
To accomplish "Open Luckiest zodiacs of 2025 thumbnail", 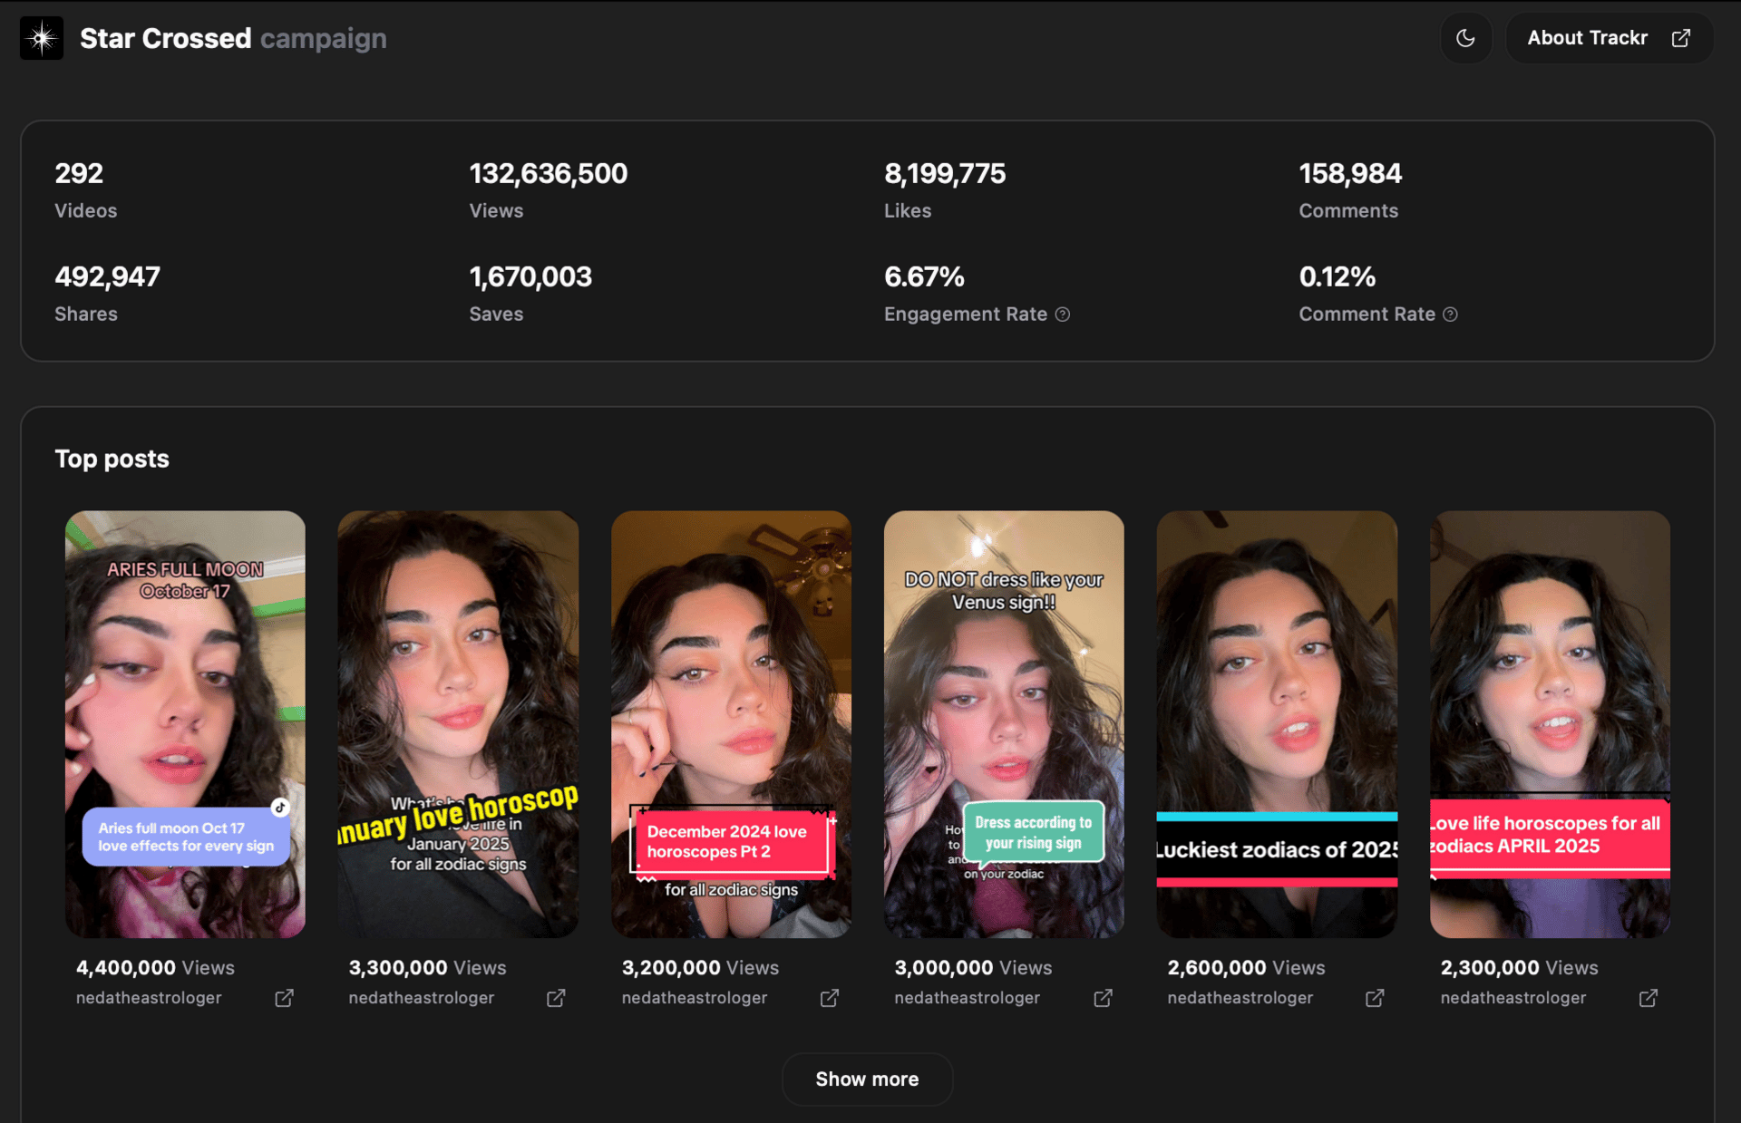I will coord(1277,723).
